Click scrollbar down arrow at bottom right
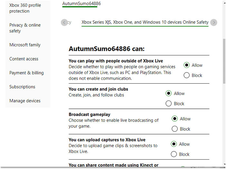226x169 pixels. tap(224, 164)
